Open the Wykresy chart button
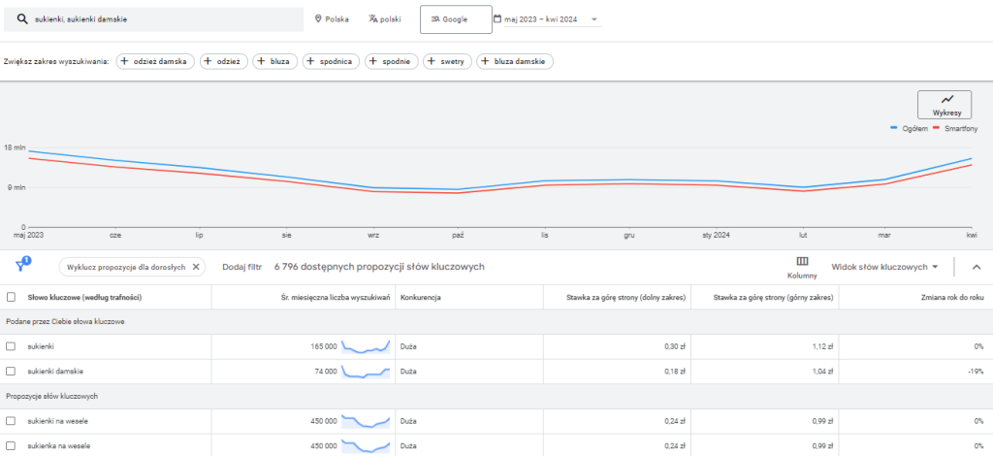Screen dimensions: 993x456 click(946, 105)
